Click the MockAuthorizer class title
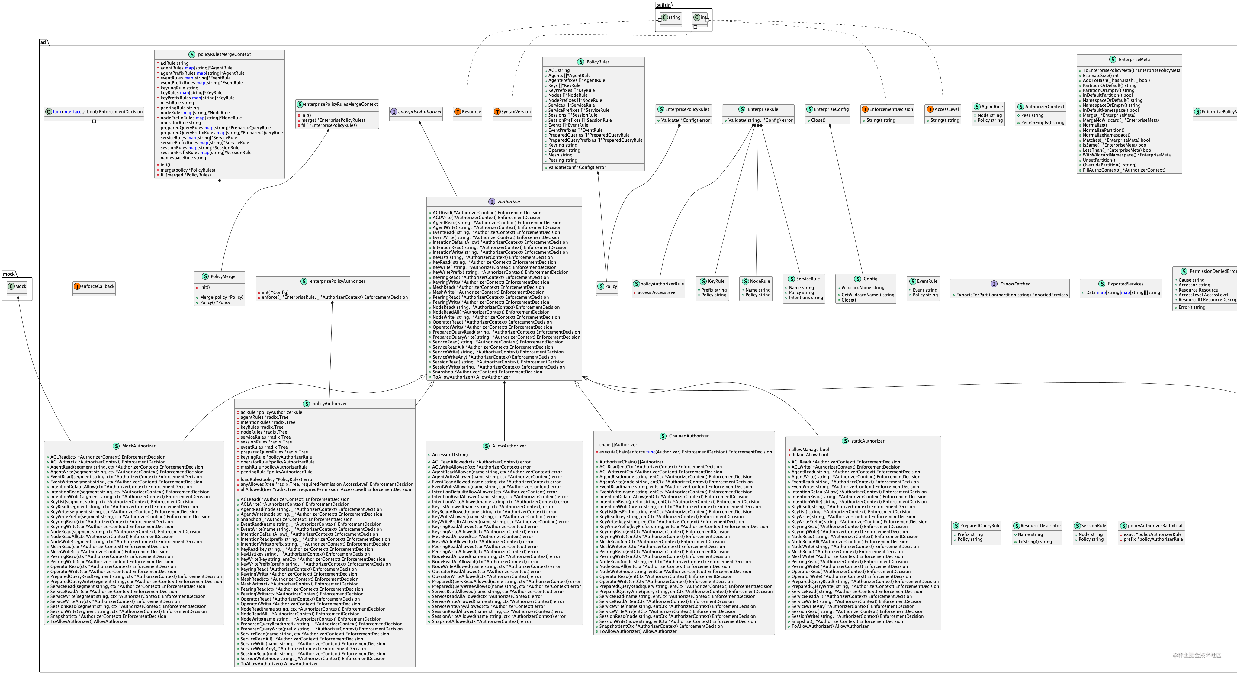The width and height of the screenshot is (1237, 674). pyautogui.click(x=139, y=446)
